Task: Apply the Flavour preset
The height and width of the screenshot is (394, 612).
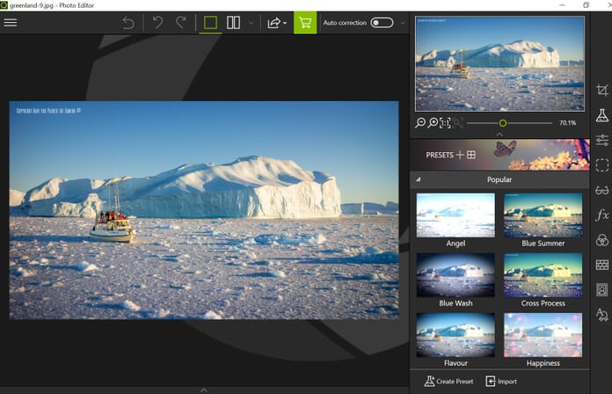Action: tap(455, 340)
